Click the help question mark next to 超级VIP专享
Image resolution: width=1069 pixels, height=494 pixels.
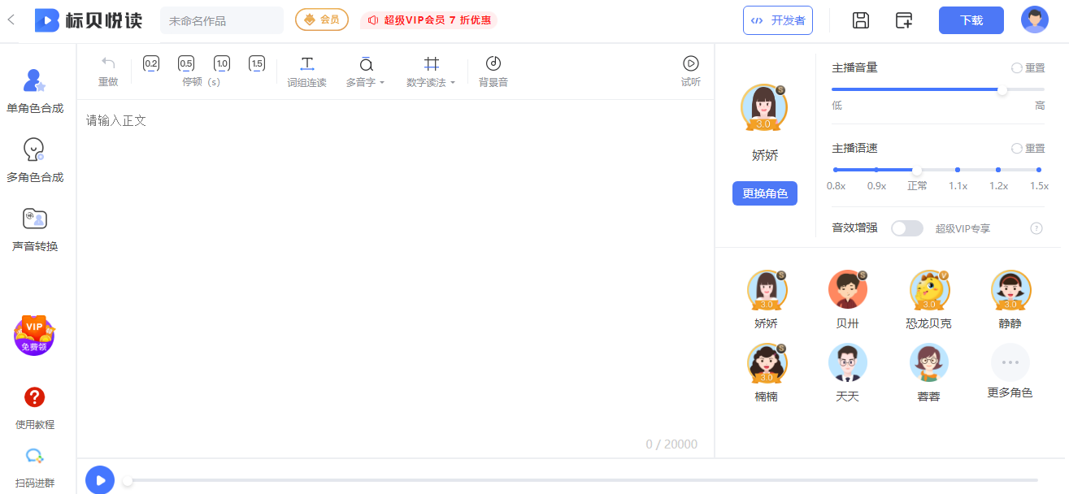click(1036, 228)
